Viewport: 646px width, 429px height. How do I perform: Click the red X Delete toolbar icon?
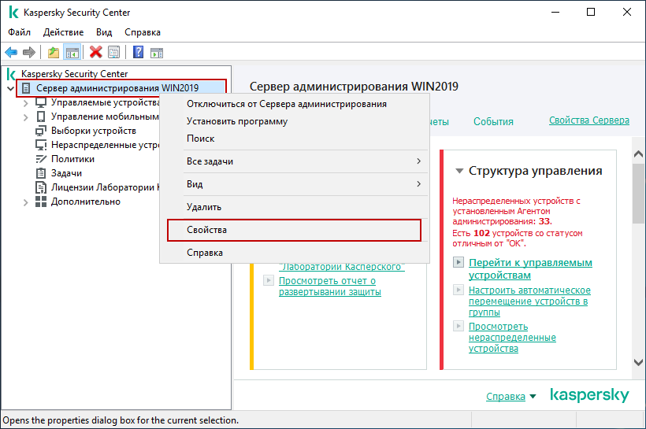[x=96, y=52]
